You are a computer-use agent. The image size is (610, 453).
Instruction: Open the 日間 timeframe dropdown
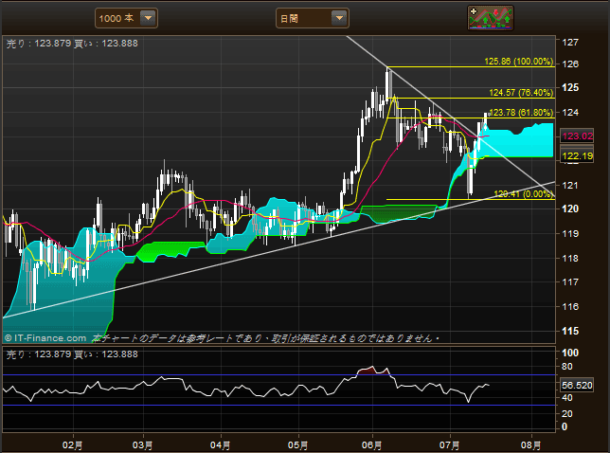(x=312, y=18)
